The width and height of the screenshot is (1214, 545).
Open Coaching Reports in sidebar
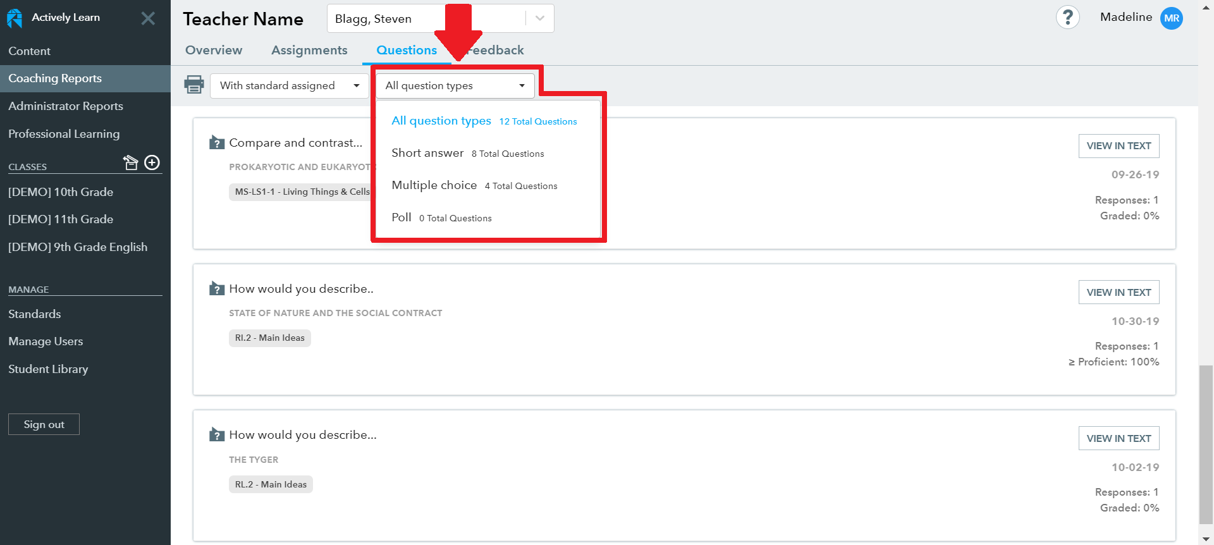(85, 78)
